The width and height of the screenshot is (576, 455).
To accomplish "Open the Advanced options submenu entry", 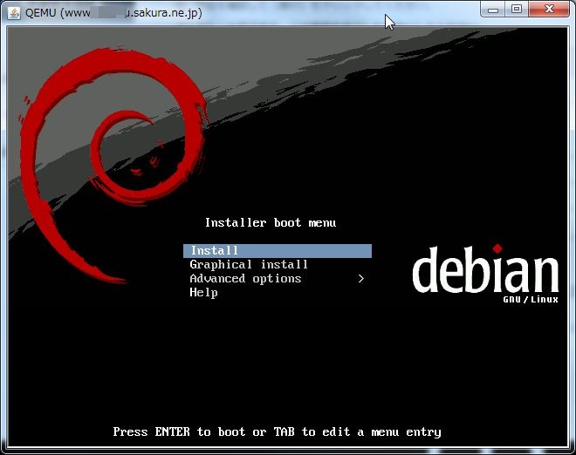I will point(278,279).
